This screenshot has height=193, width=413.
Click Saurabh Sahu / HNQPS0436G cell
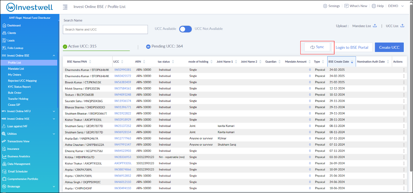[x=84, y=101]
